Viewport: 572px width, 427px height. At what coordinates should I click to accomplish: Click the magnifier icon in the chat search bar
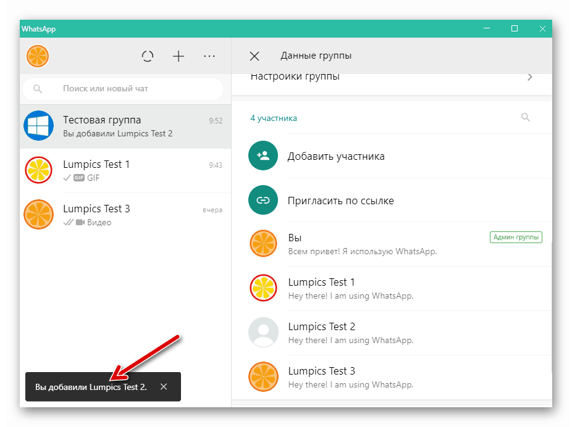38,88
